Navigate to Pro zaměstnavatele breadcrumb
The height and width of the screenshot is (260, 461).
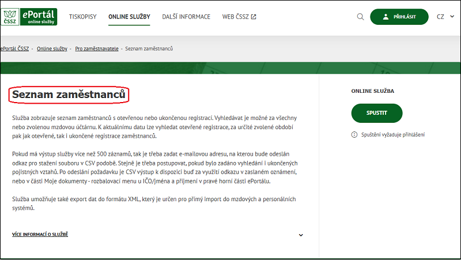tap(97, 48)
